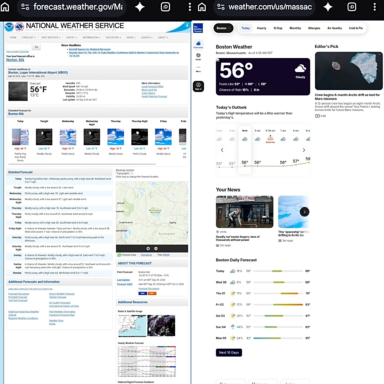Open tab switcher in left browser toolbar
The width and height of the screenshot is (384, 384).
coord(165,7)
